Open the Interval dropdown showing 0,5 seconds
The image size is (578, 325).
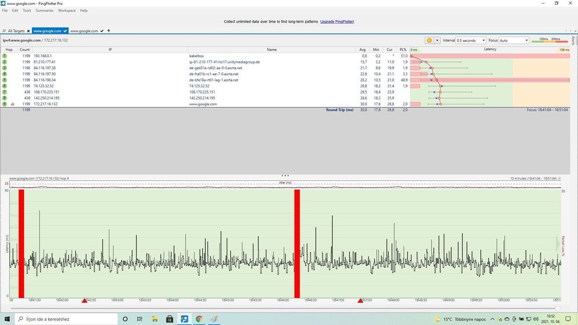tap(471, 40)
